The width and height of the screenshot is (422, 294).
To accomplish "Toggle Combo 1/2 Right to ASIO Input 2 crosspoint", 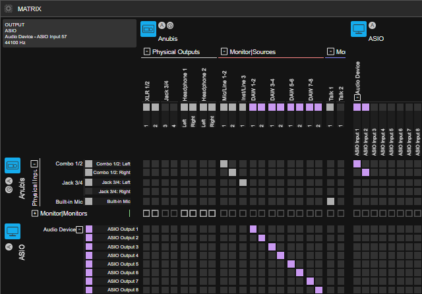I will tap(365, 173).
